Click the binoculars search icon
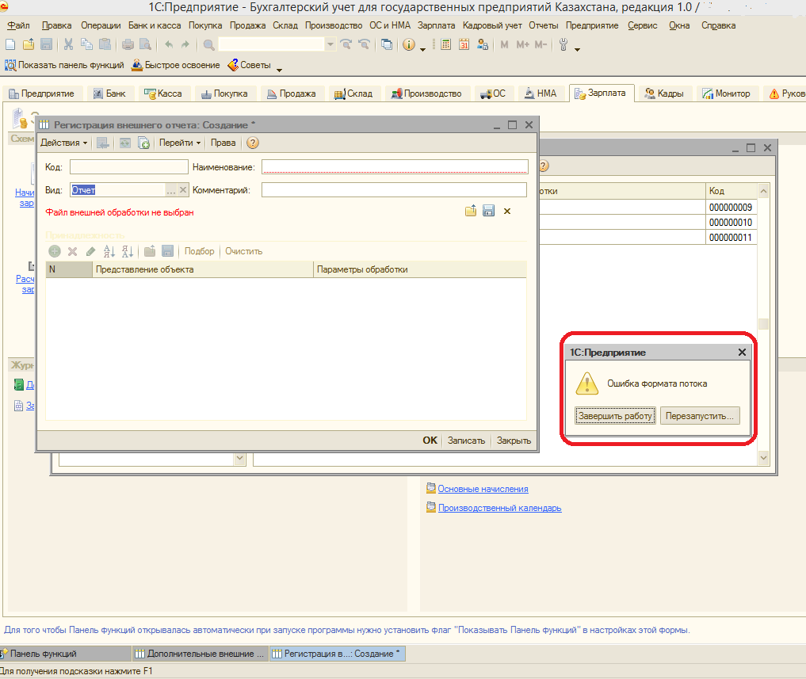 pyautogui.click(x=208, y=45)
